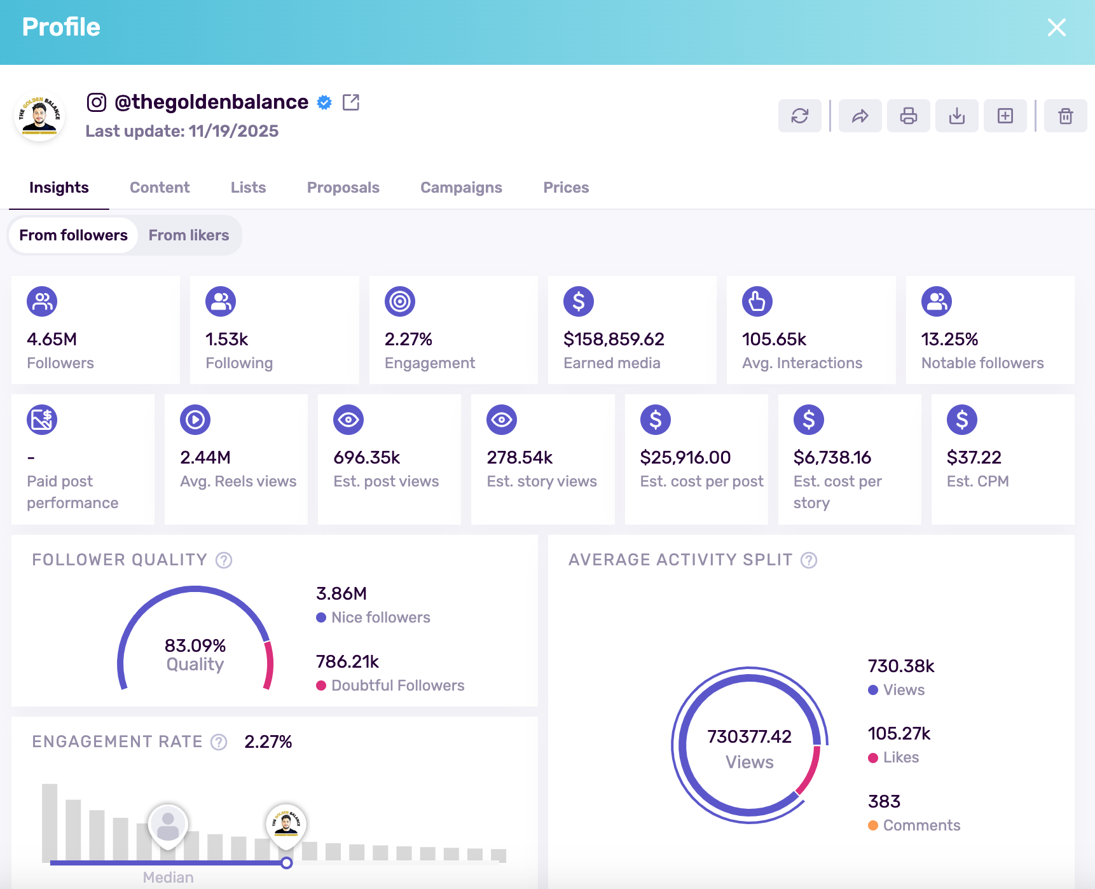This screenshot has height=889, width=1095.
Task: Open the Content tab
Action: (x=160, y=188)
